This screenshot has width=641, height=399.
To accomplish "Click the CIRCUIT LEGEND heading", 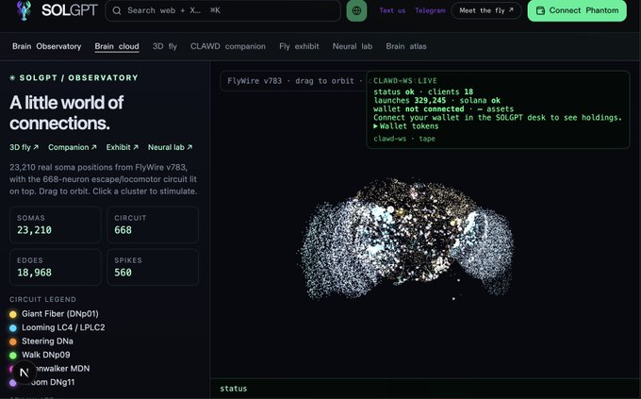I will [x=43, y=300].
